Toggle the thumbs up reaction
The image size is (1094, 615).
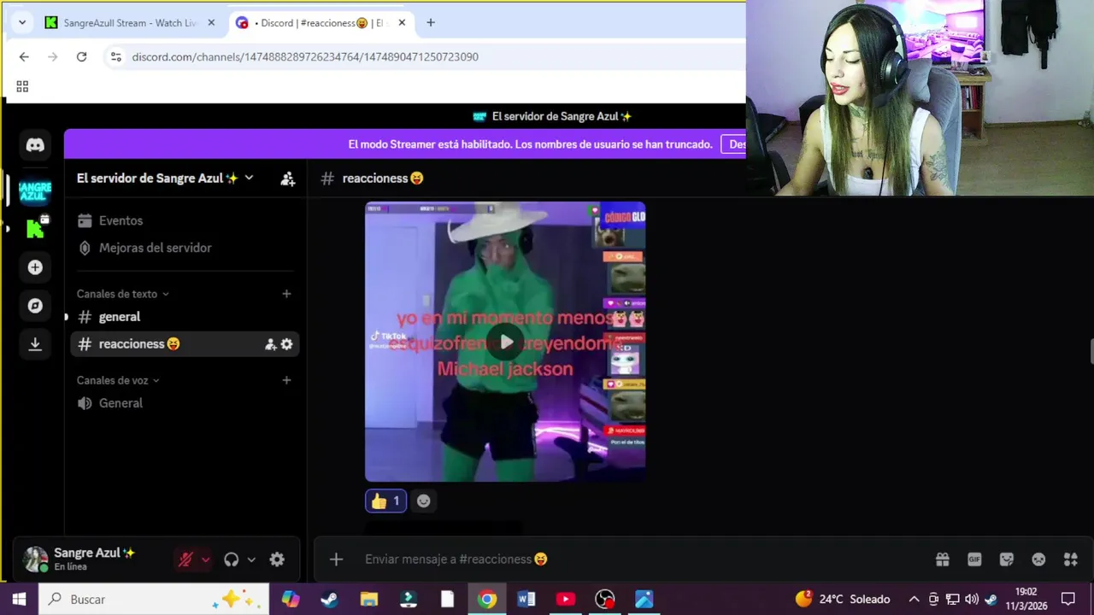coord(385,501)
